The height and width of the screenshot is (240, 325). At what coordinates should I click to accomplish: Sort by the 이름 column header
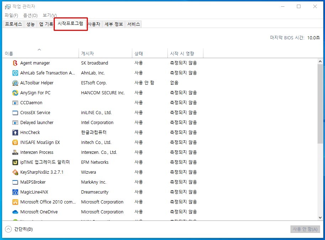point(41,53)
